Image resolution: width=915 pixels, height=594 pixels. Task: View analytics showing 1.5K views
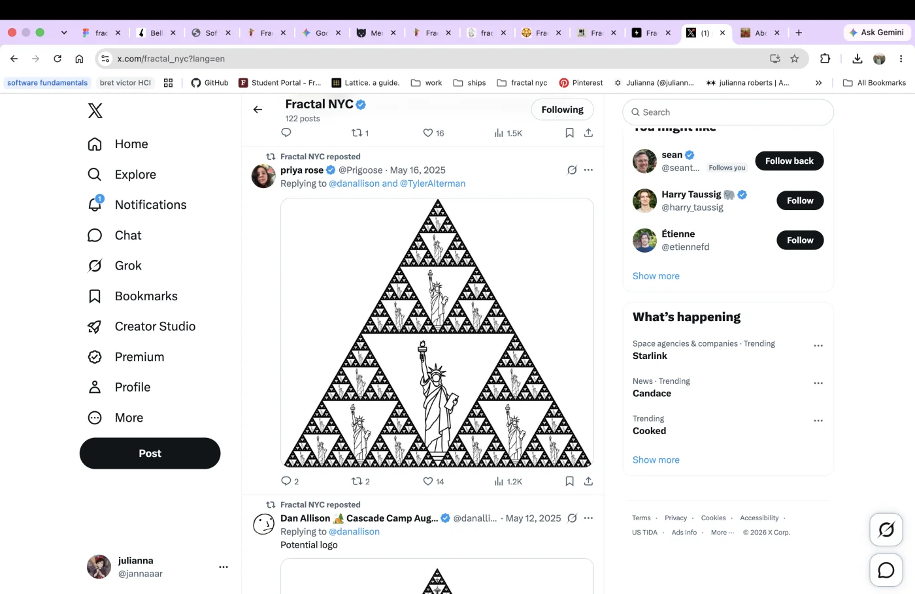tap(508, 133)
